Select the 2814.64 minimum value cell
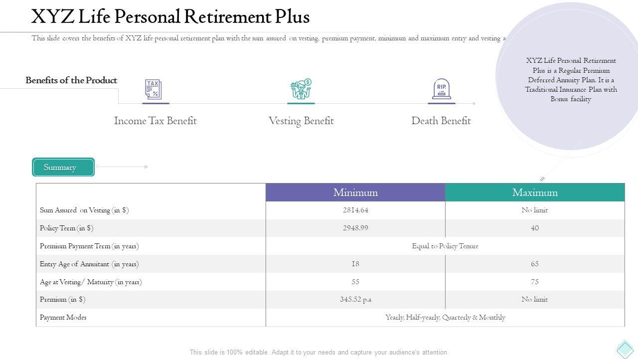 tap(355, 210)
